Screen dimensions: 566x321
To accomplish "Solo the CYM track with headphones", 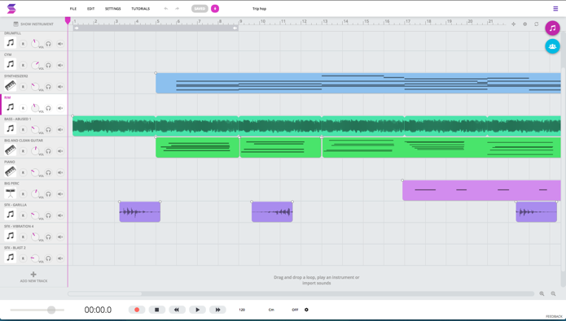I will [x=48, y=65].
